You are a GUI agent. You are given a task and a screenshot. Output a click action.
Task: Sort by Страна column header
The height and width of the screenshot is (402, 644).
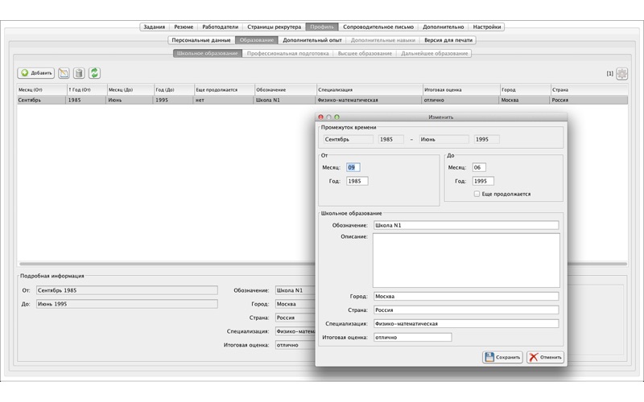click(x=589, y=89)
